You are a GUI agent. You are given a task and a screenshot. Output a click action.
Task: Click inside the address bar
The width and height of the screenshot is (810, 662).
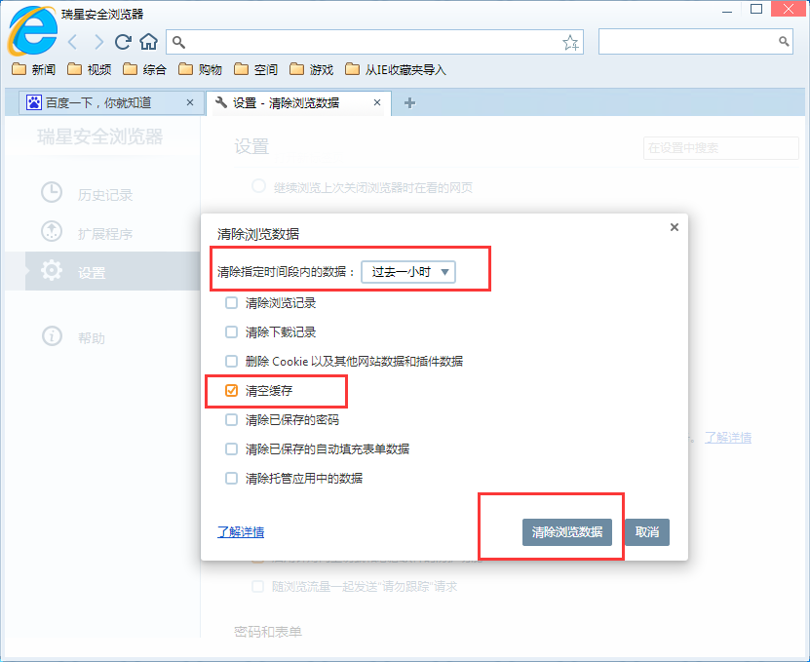(x=341, y=43)
